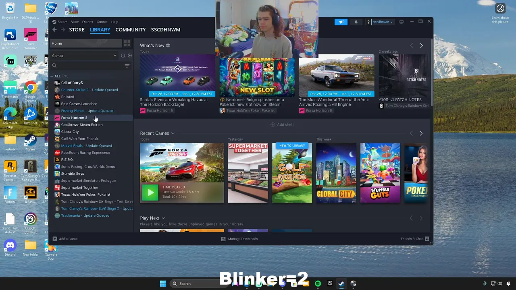Click the Add a Game plus icon
Viewport: 516px width, 290px height.
pyautogui.click(x=55, y=239)
